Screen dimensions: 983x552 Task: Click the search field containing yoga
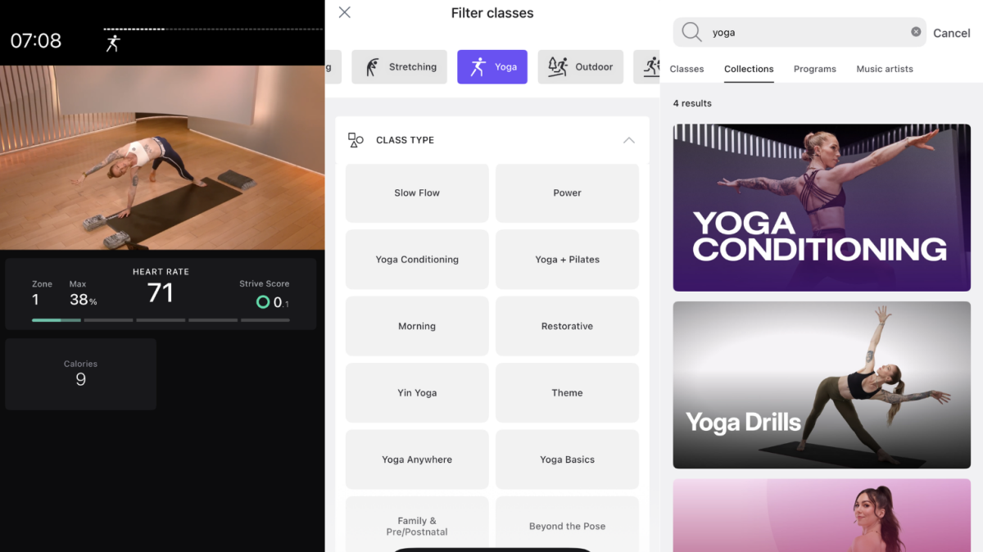click(800, 33)
